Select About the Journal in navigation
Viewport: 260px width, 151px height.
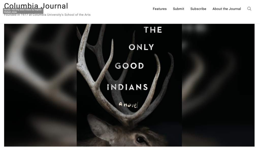point(227,9)
